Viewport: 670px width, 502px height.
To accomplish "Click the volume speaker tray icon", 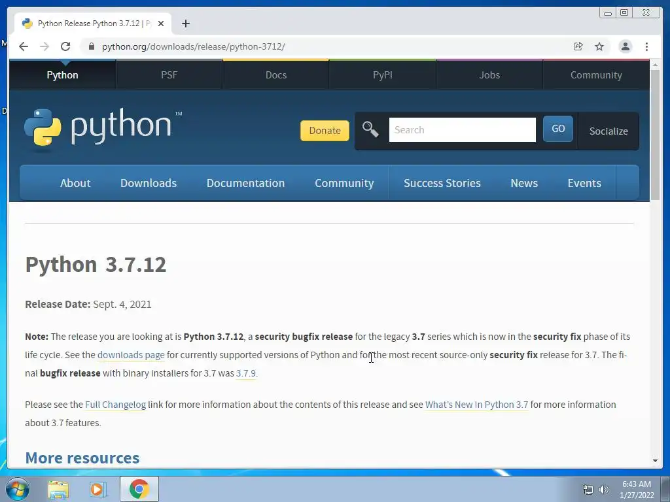I will 604,490.
